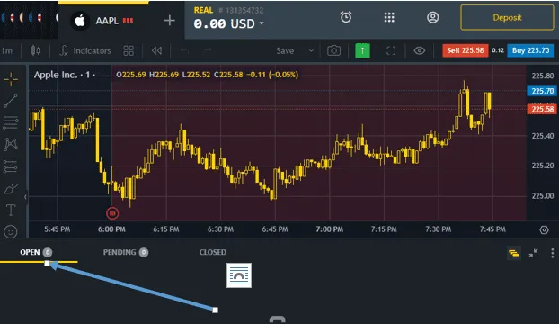The height and width of the screenshot is (324, 559).
Task: Switch to the PENDING orders tab
Action: coord(126,252)
